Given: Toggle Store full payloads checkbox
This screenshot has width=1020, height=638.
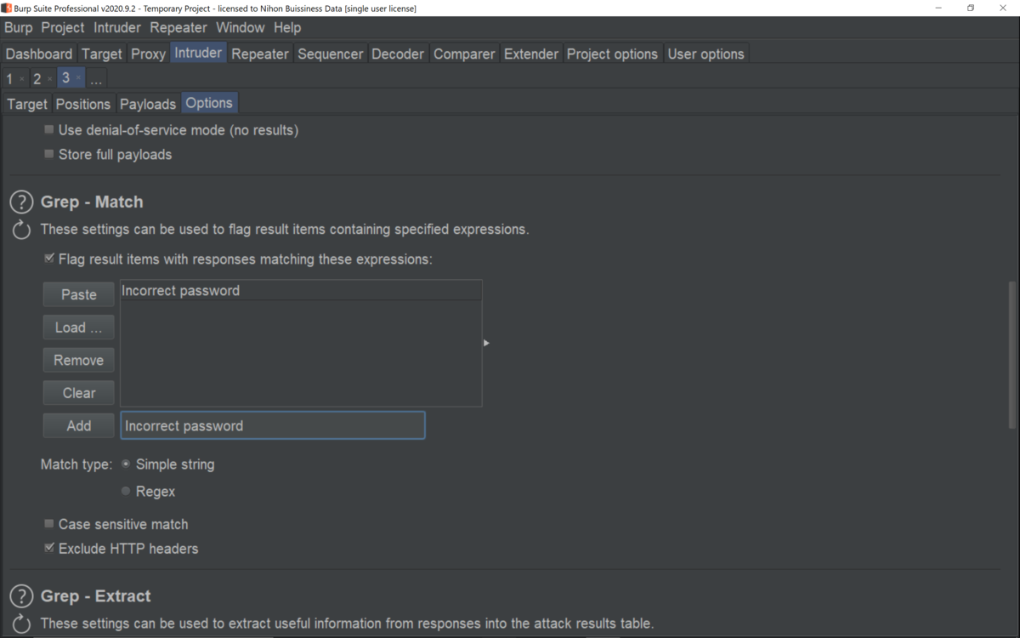Looking at the screenshot, I should (x=48, y=154).
